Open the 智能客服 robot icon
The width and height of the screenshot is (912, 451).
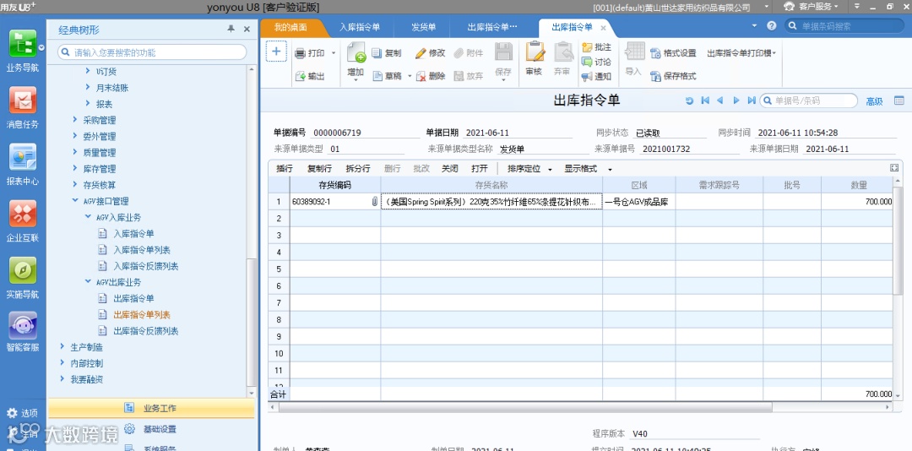coord(23,326)
